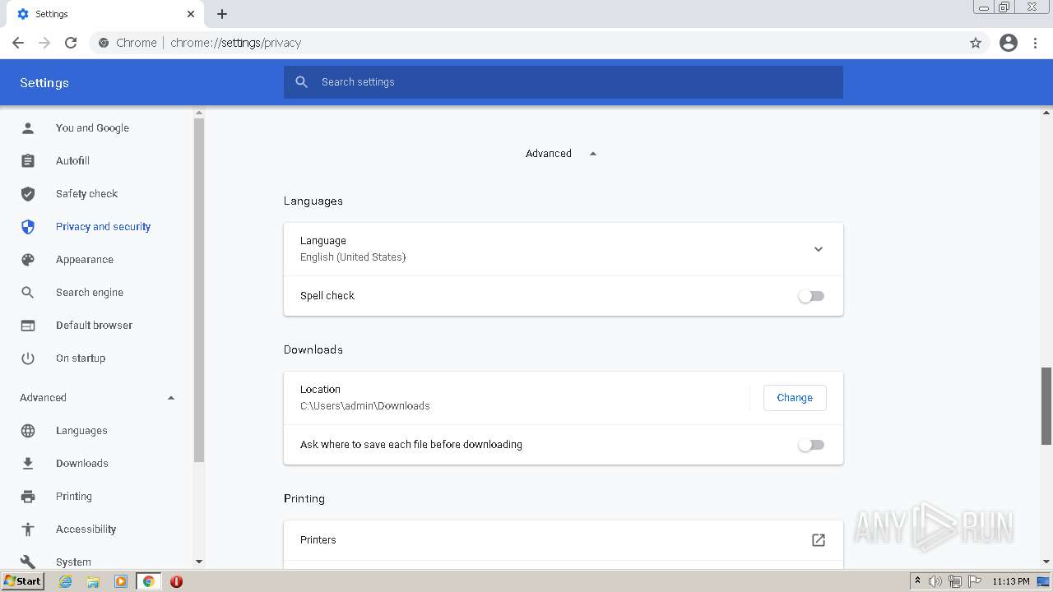The image size is (1053, 592).
Task: Open Safety check section
Action: click(86, 193)
